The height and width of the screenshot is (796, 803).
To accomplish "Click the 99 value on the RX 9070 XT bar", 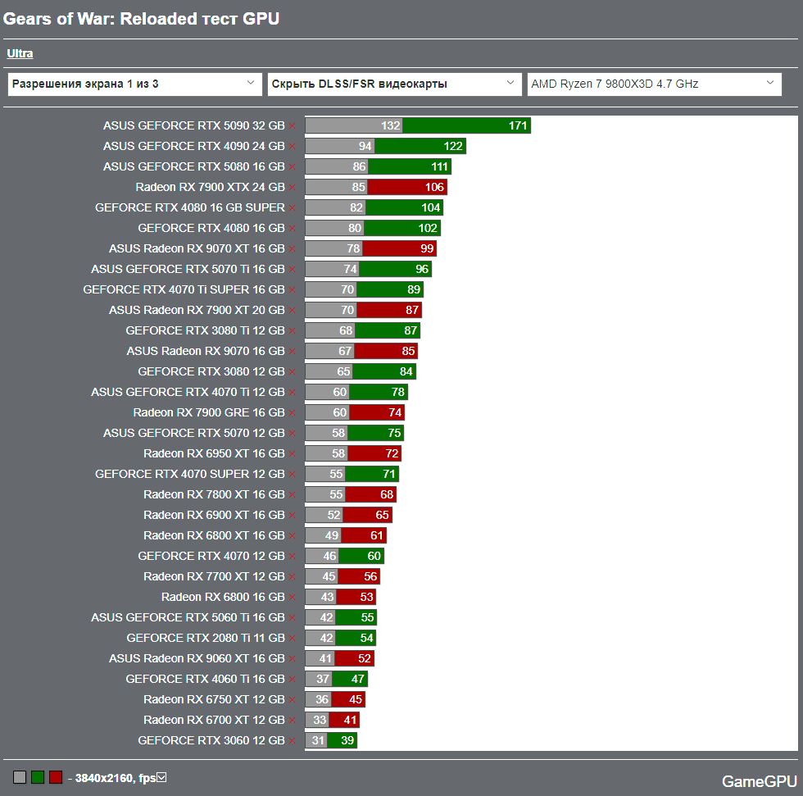I will (427, 248).
